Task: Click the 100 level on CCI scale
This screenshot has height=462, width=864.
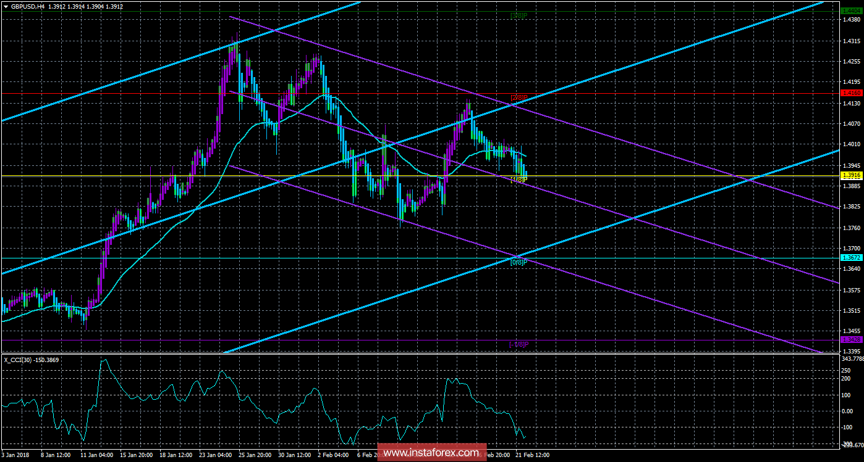Action: [x=847, y=395]
